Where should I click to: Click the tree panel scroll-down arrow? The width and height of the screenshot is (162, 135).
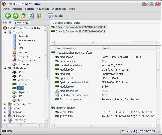(x=46, y=121)
